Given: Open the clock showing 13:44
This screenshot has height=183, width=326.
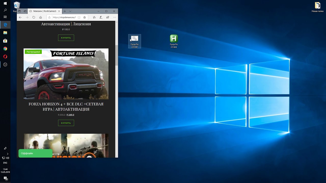Looking at the screenshot, I should pyautogui.click(x=5, y=171).
